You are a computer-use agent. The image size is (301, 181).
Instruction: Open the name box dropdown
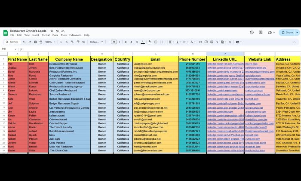(x=15, y=49)
